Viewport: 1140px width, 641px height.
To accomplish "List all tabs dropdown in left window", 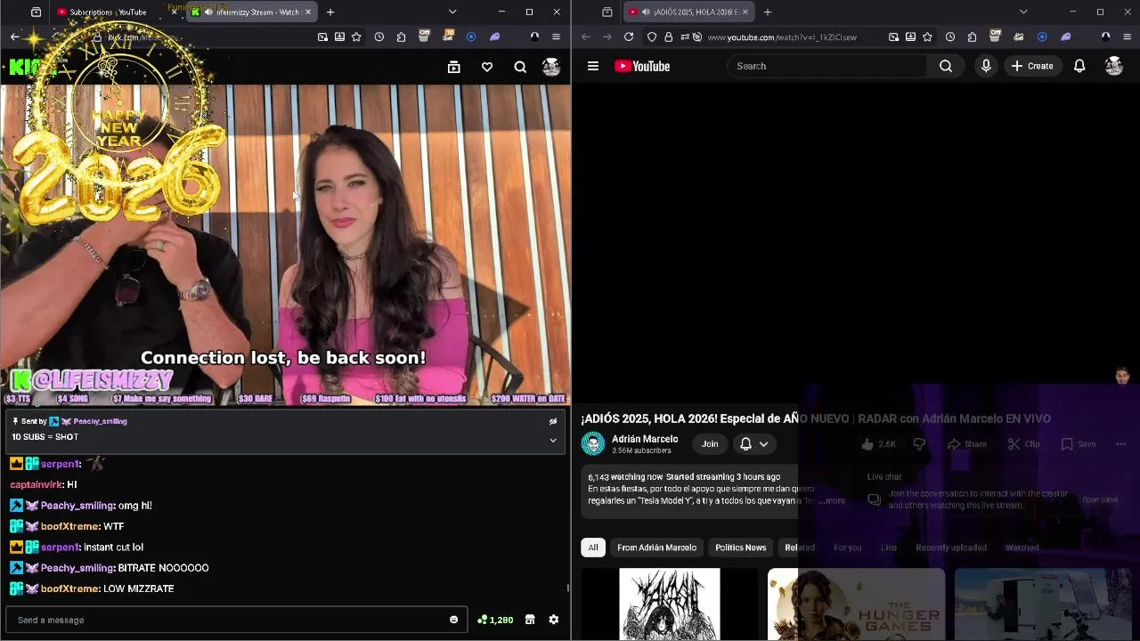I will click(x=452, y=12).
